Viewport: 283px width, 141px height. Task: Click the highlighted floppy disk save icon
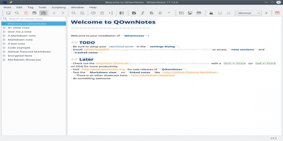click(x=43, y=13)
